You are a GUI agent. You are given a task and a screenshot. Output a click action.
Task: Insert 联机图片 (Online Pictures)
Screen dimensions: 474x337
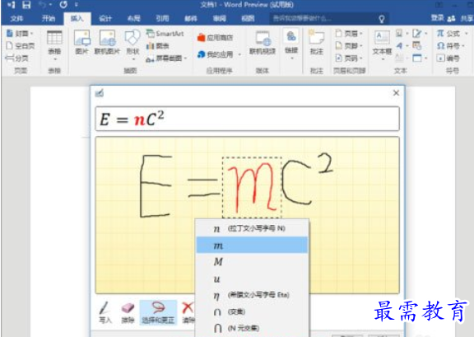tap(107, 42)
